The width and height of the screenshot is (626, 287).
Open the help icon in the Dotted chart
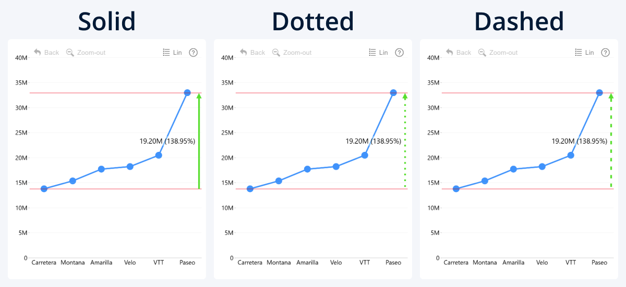click(399, 52)
